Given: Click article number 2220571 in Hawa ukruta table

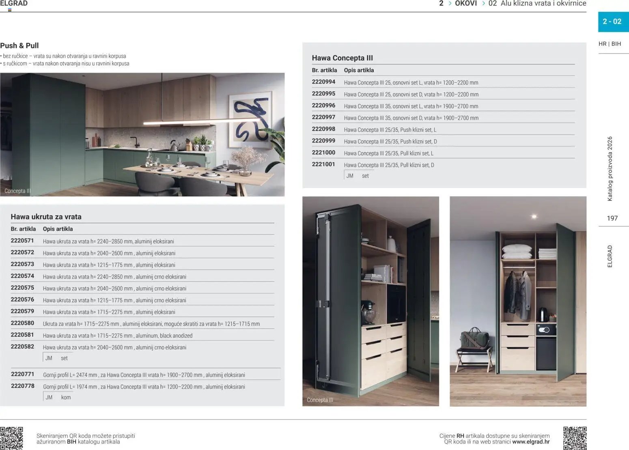Looking at the screenshot, I should pyautogui.click(x=22, y=241).
